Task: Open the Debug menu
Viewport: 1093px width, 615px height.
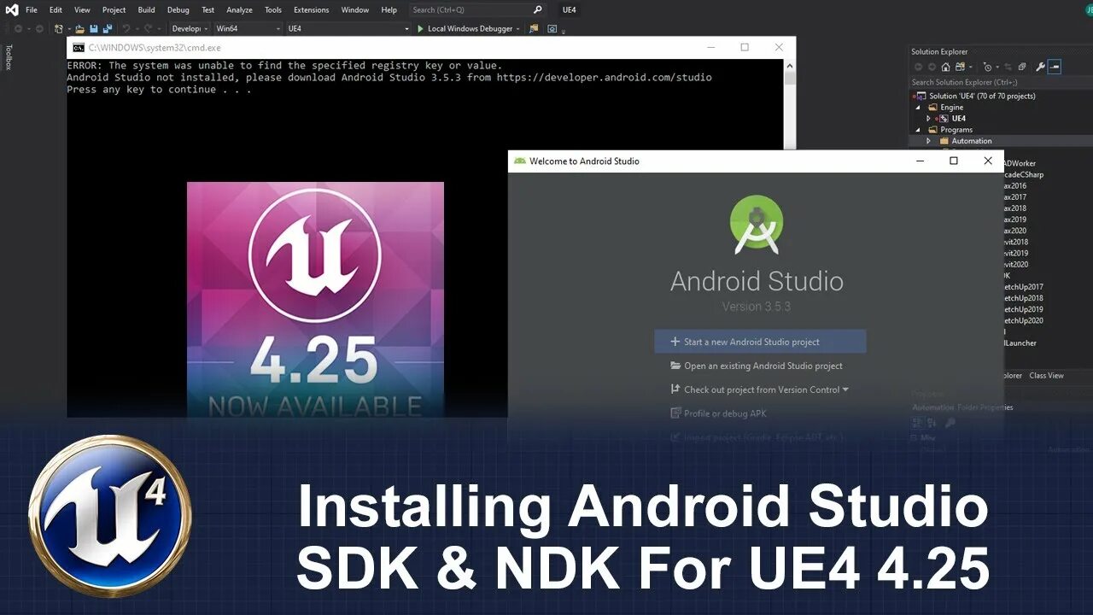Action: [x=178, y=9]
